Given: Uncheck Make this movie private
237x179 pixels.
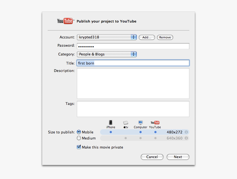Looking at the screenshot, I should tap(79, 147).
